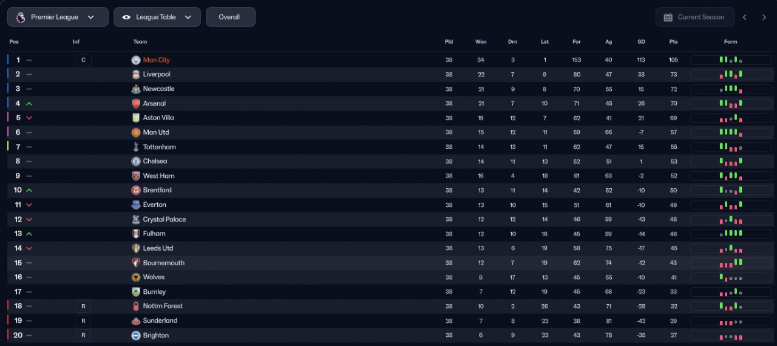Click the Arsenal club crest icon

(x=136, y=104)
